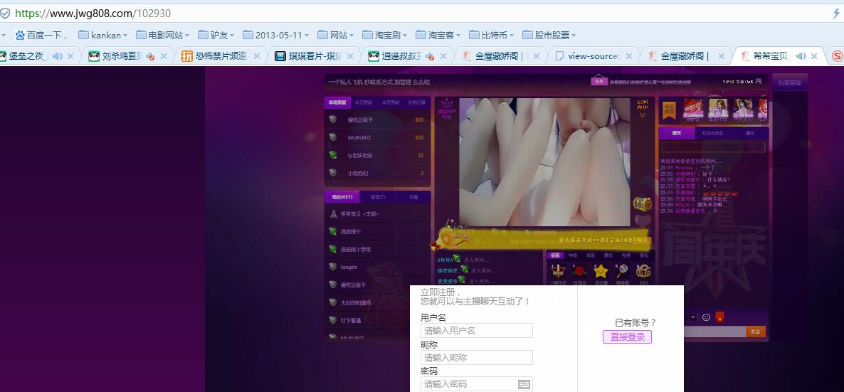
Task: Open the 电影网站 bookmark folder dropdown
Action: coord(163,35)
